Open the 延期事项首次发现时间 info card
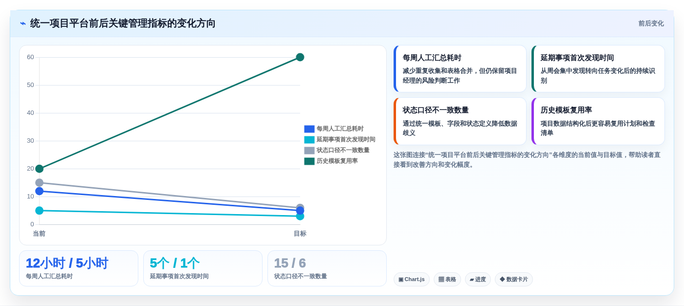This screenshot has height=306, width=684. (x=598, y=69)
